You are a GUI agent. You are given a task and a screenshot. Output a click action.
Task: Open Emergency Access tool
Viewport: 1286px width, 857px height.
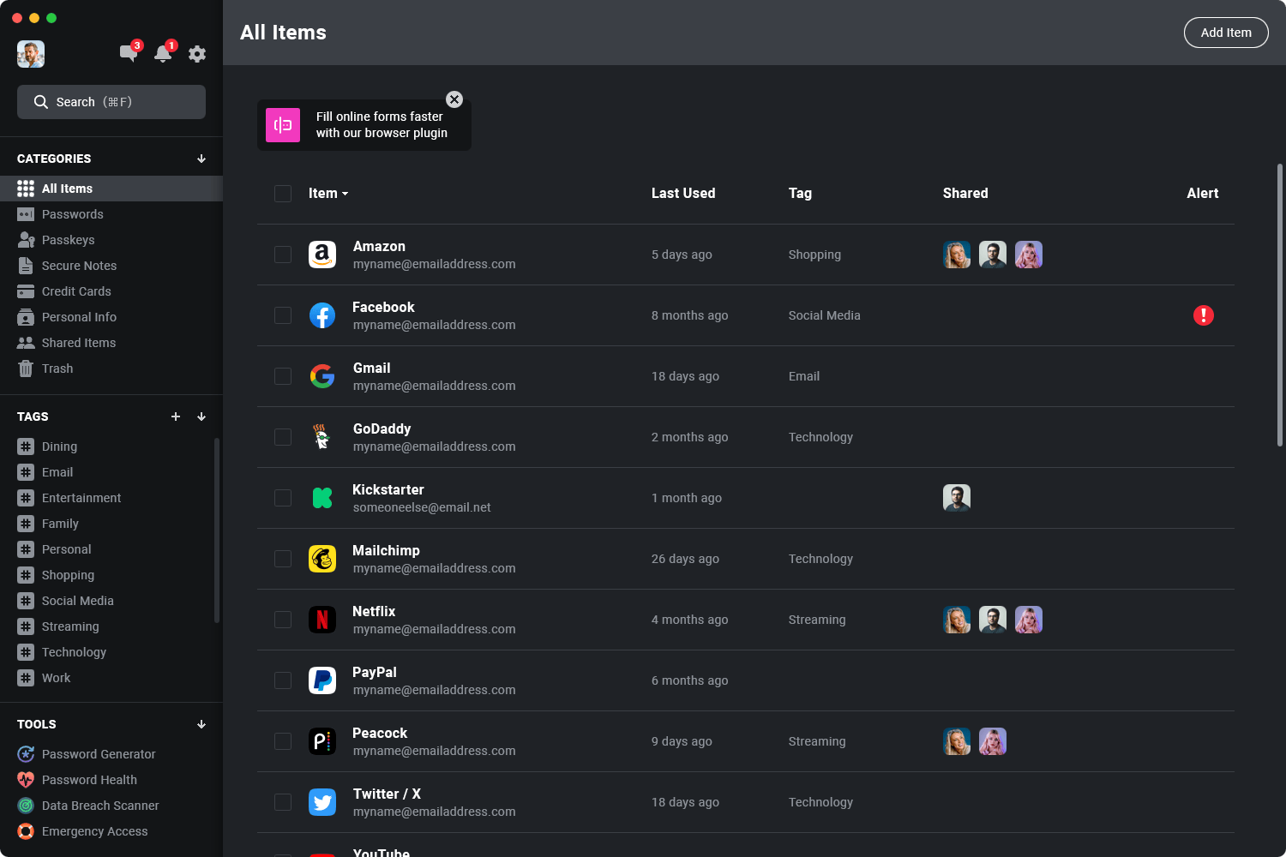coord(111,831)
